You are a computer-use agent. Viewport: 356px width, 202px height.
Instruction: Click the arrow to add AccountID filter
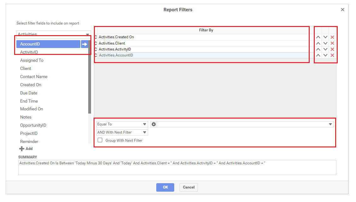pyautogui.click(x=84, y=44)
